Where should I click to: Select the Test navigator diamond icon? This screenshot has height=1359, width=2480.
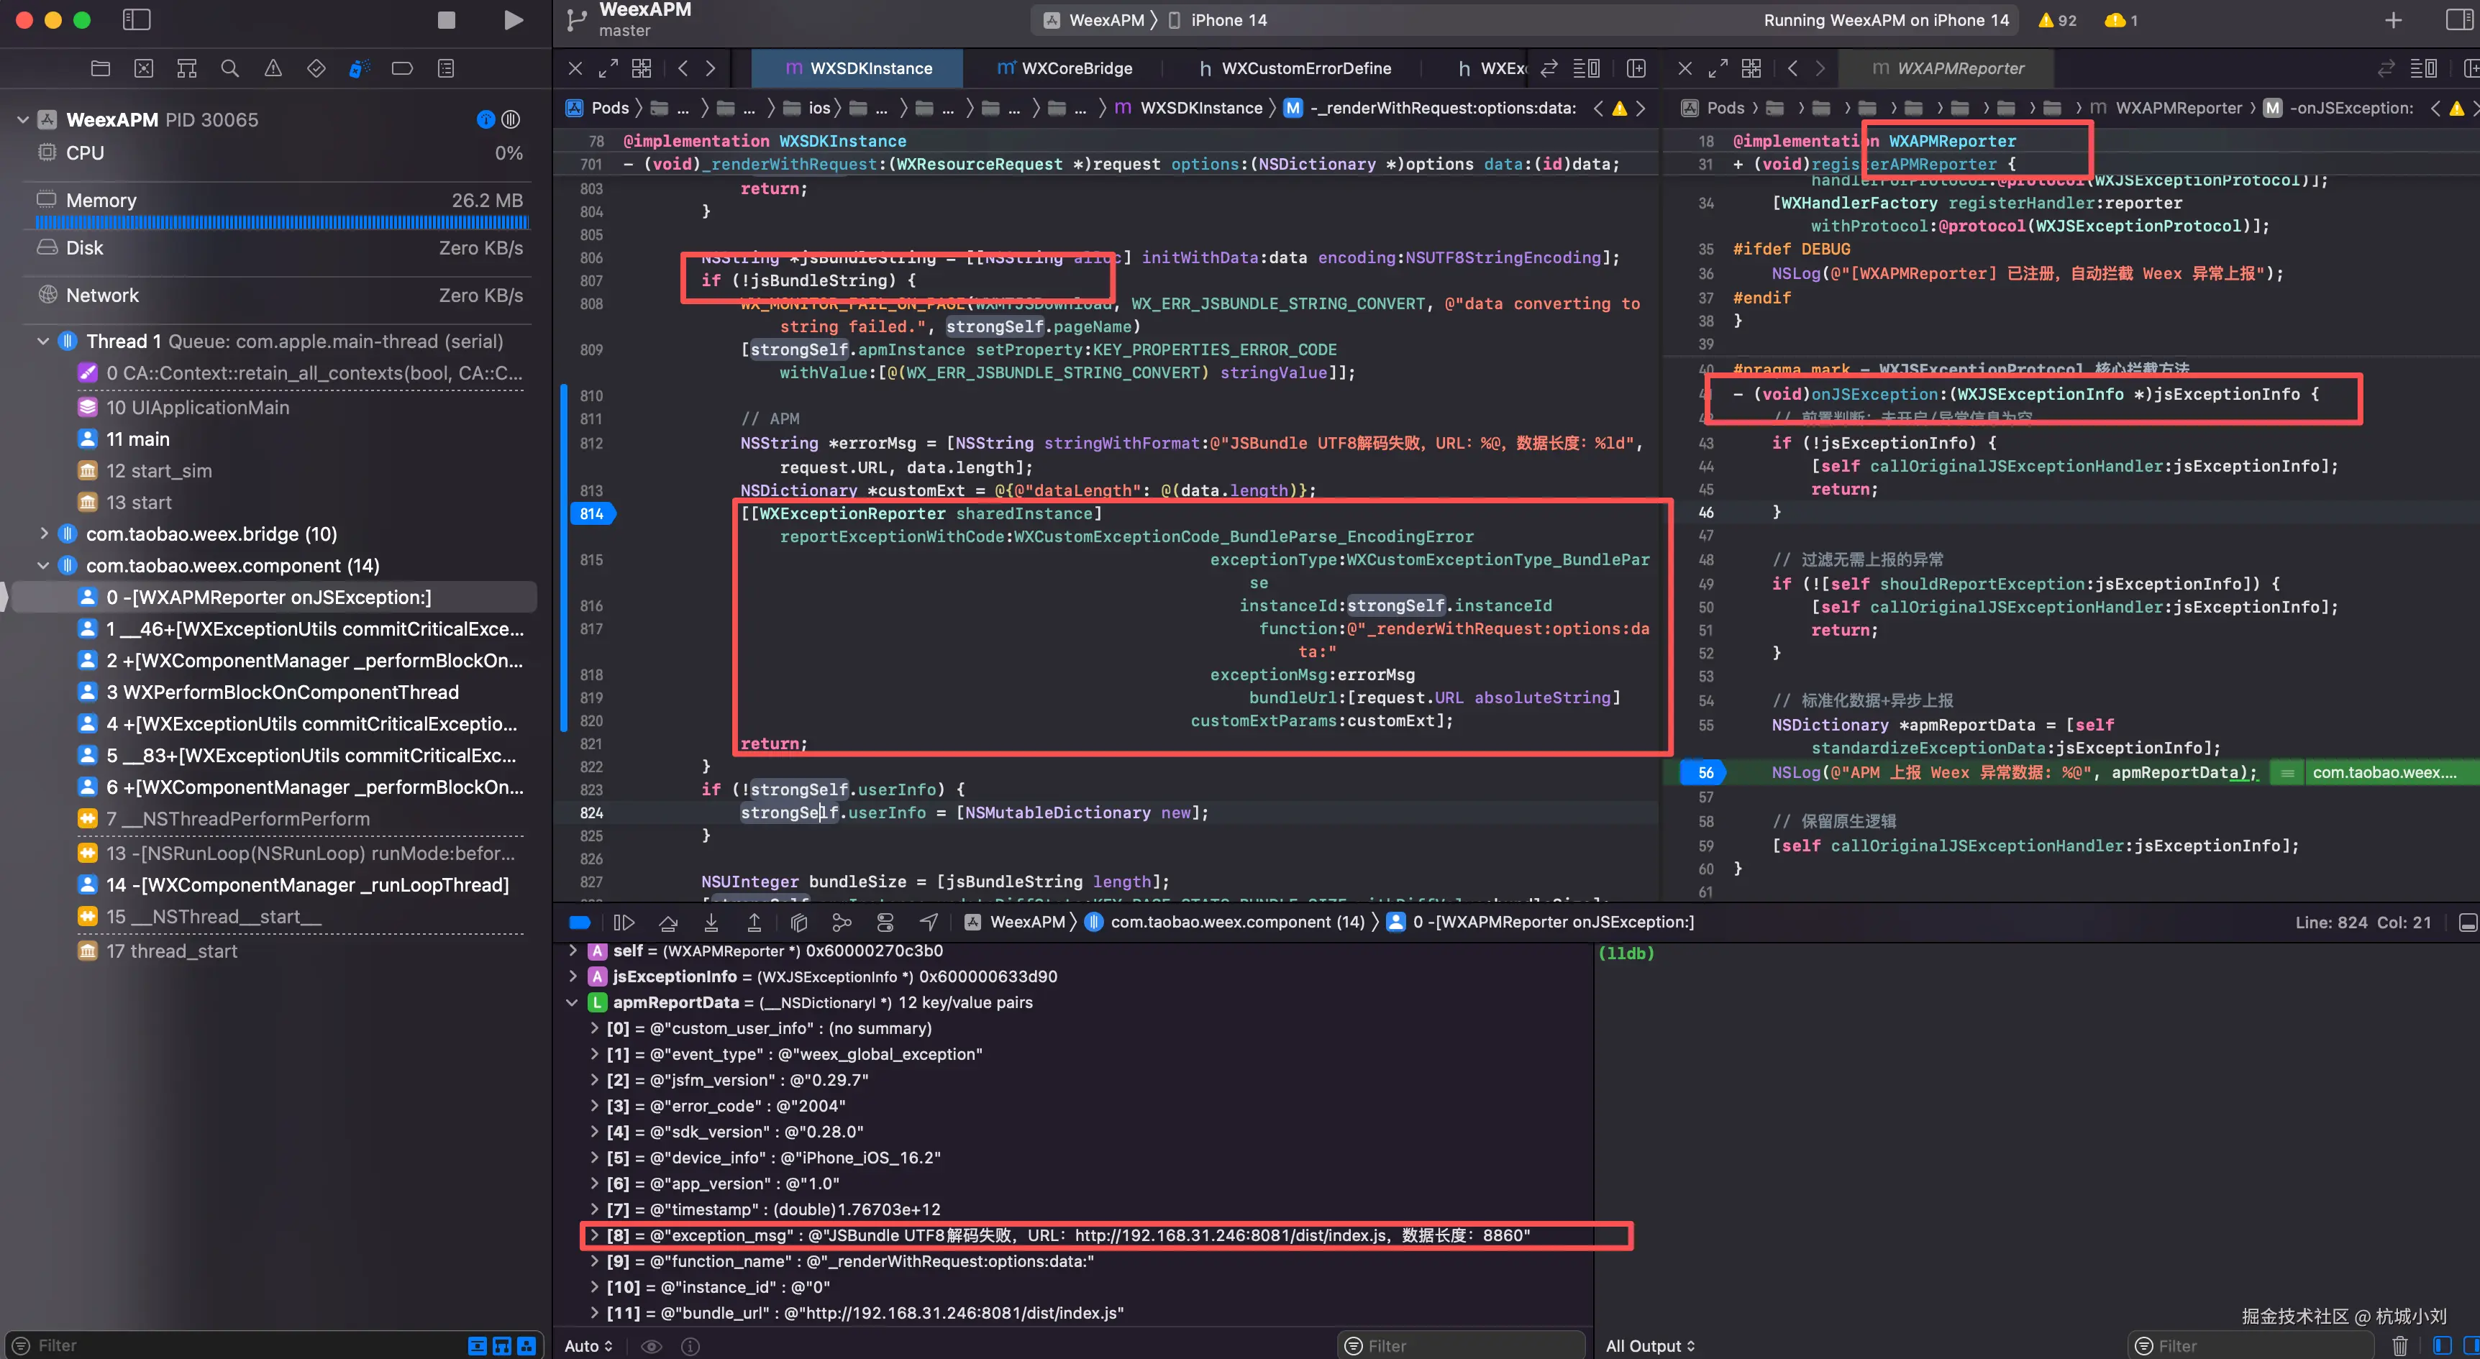click(x=316, y=68)
